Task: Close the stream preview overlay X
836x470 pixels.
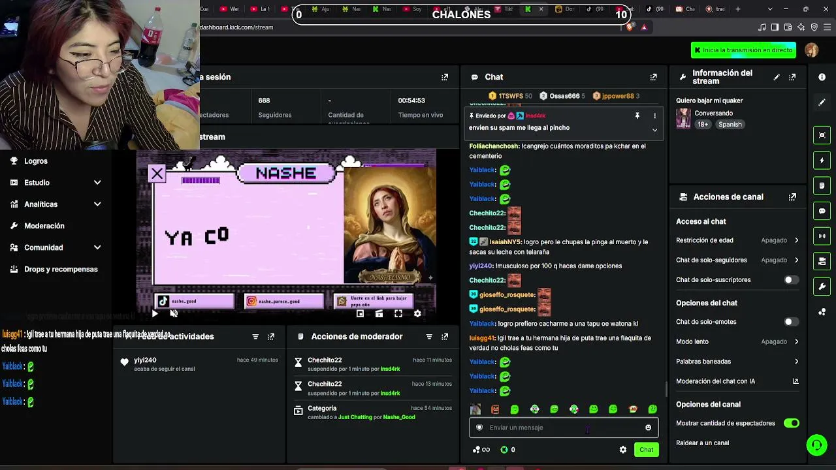Action: (x=157, y=173)
